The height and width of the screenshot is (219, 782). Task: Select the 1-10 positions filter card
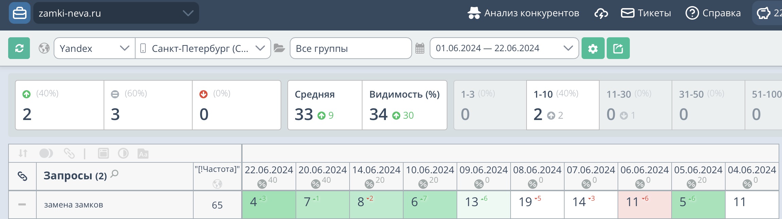point(563,105)
